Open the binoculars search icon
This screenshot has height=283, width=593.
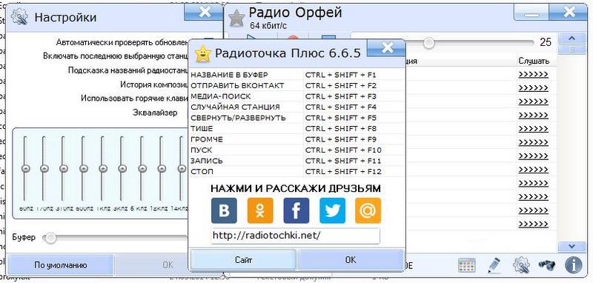point(547,265)
